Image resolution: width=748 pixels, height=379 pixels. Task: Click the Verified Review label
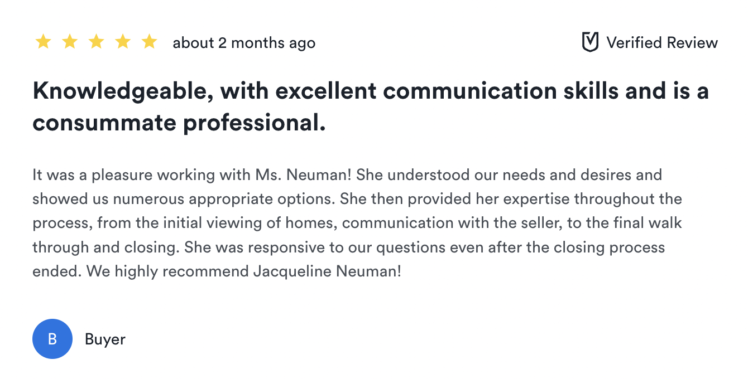click(x=662, y=43)
